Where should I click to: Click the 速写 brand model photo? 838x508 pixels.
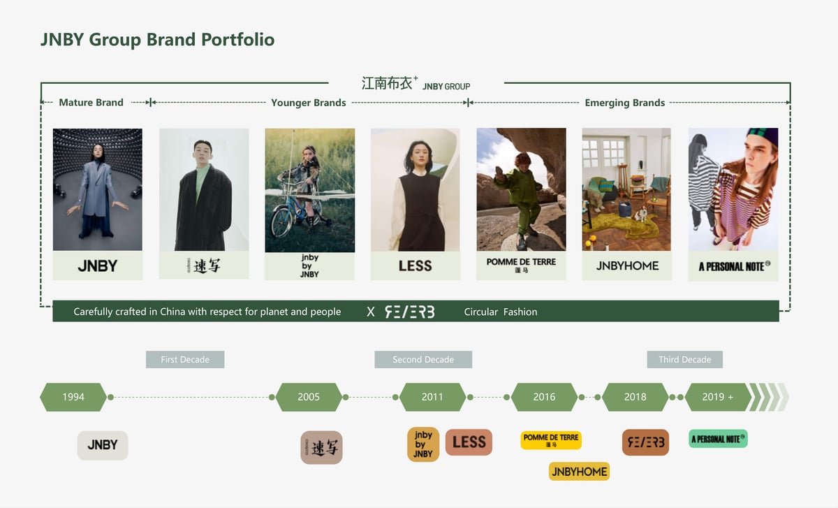point(204,189)
